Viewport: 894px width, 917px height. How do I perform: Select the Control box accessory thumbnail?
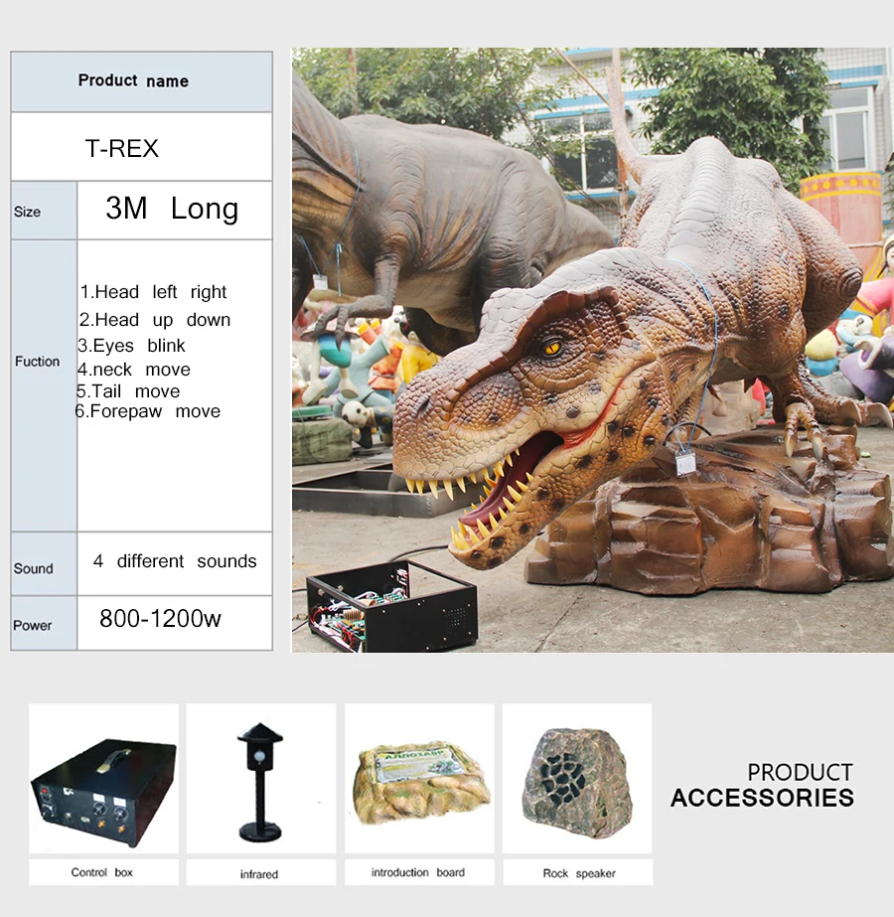tap(101, 780)
